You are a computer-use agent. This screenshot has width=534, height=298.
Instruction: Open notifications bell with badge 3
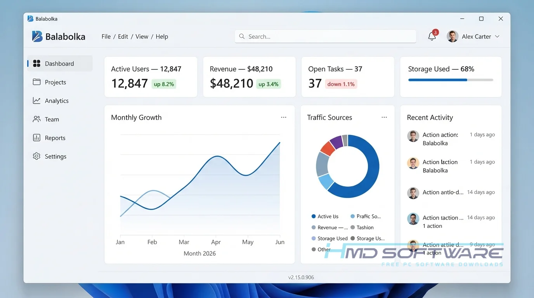tap(432, 36)
